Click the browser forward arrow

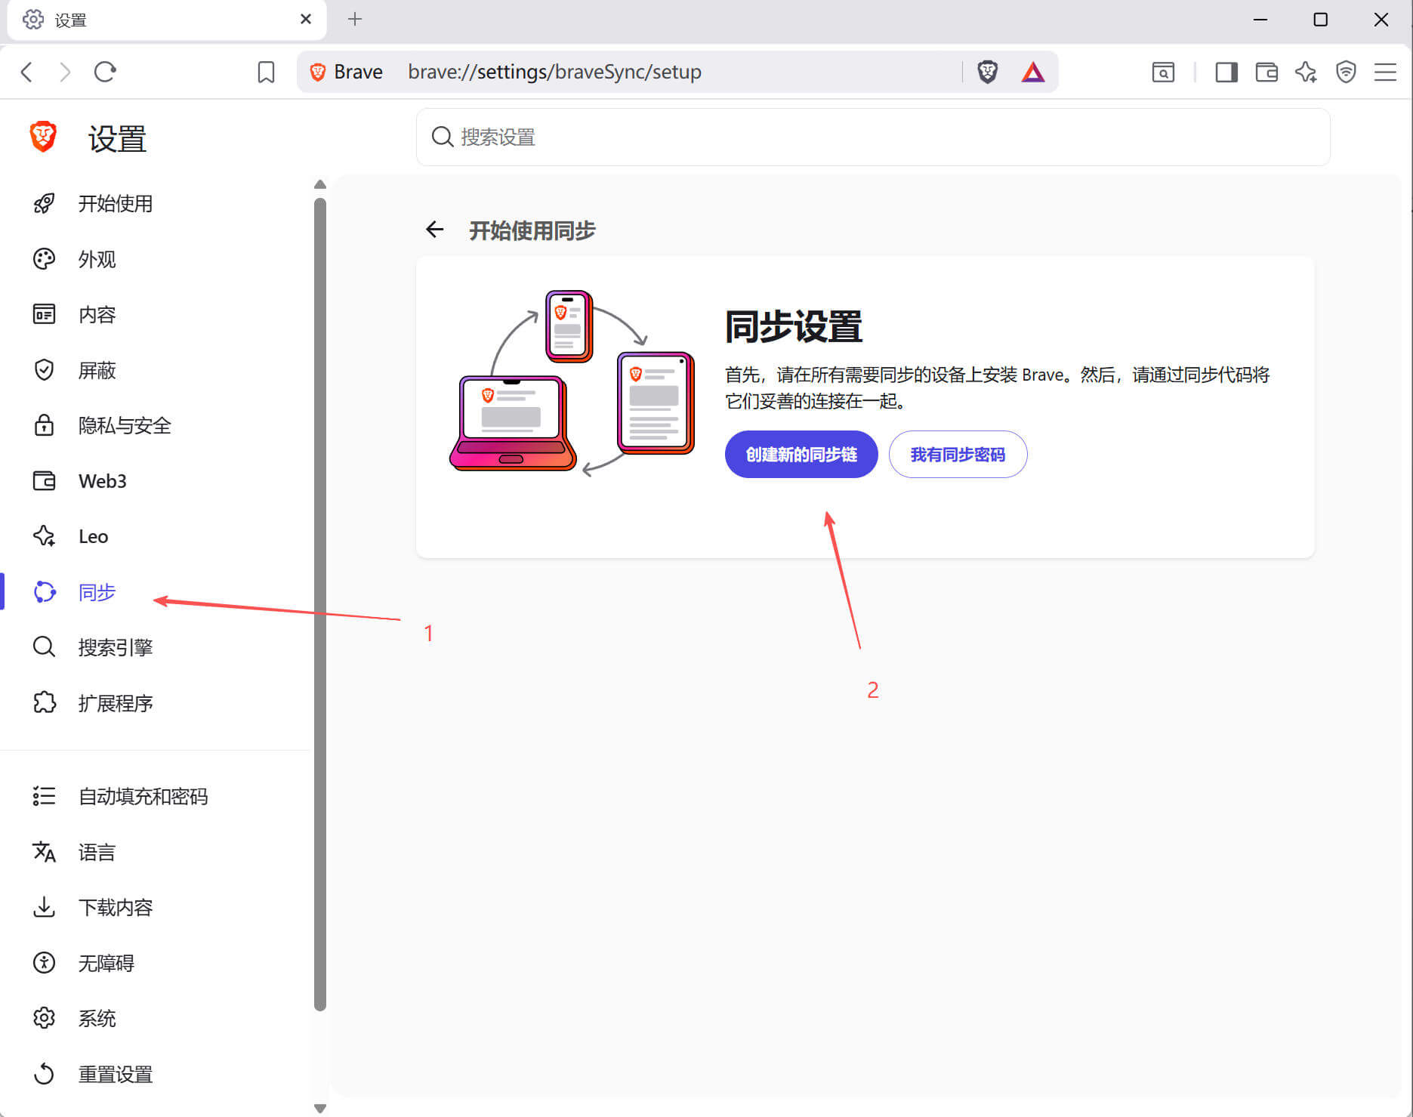tap(65, 72)
